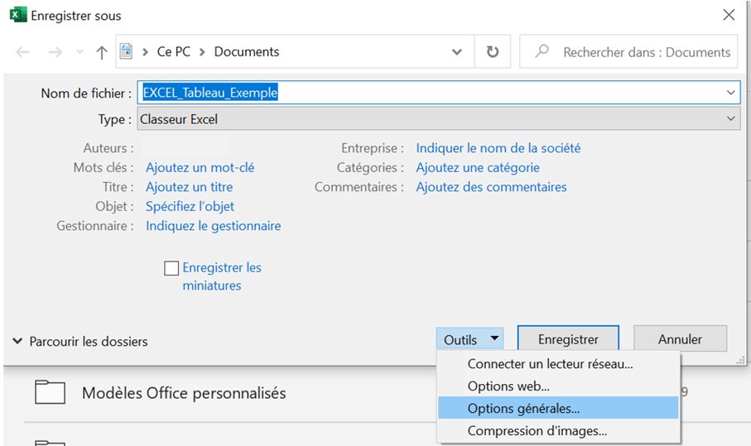Click the refresh location button
Viewport: 751px width, 446px height.
pos(493,51)
